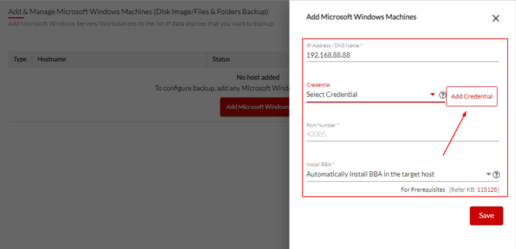
Task: Click the help icon beside Credential dropdown
Action: coord(443,95)
